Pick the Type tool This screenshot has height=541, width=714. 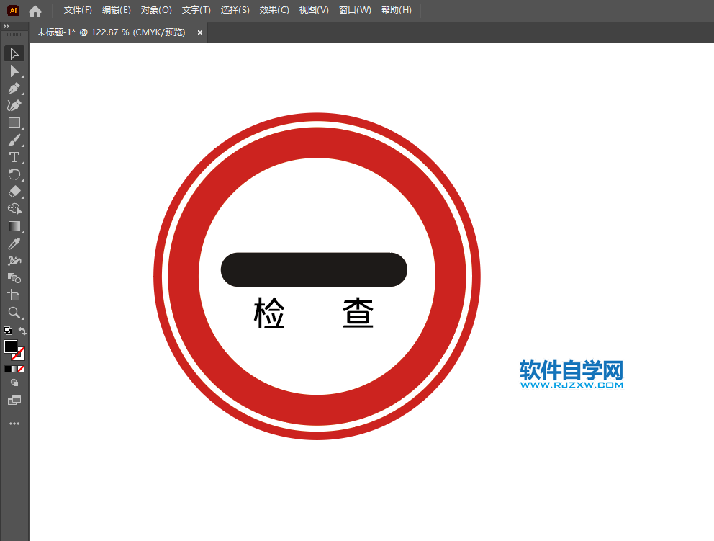(14, 157)
